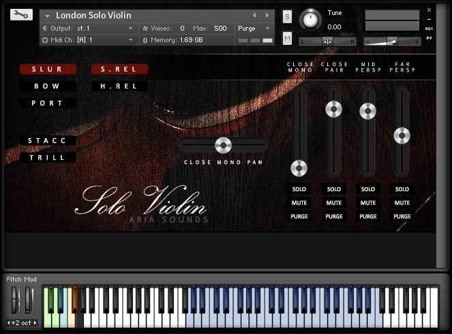
Task: Solo the Mid Persp microphone
Action: point(368,189)
